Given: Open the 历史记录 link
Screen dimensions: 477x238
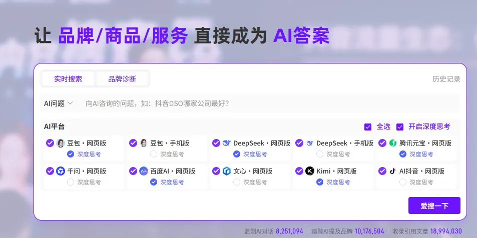Looking at the screenshot, I should point(446,79).
